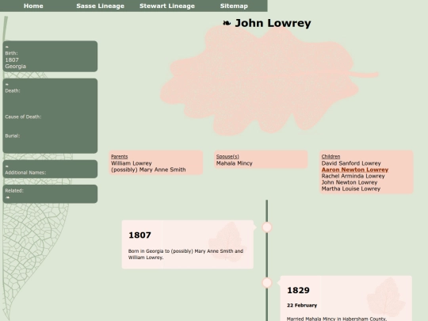Click the Burial: label
The width and height of the screenshot is (428, 321).
[x=12, y=136]
